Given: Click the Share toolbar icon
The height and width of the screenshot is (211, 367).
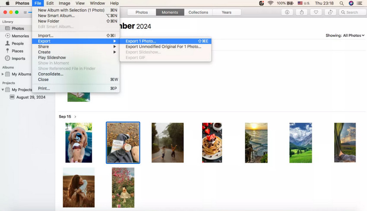Looking at the screenshot, I should (302, 12).
